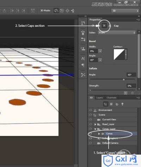Collapse the Cones_Layer tree item
This screenshot has width=141, height=167.
(x=95, y=129)
